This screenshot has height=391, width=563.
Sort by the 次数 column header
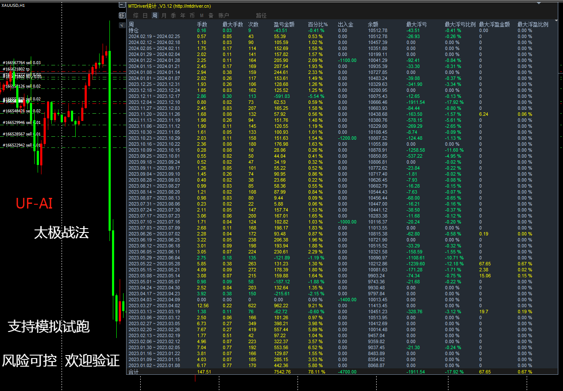(253, 25)
